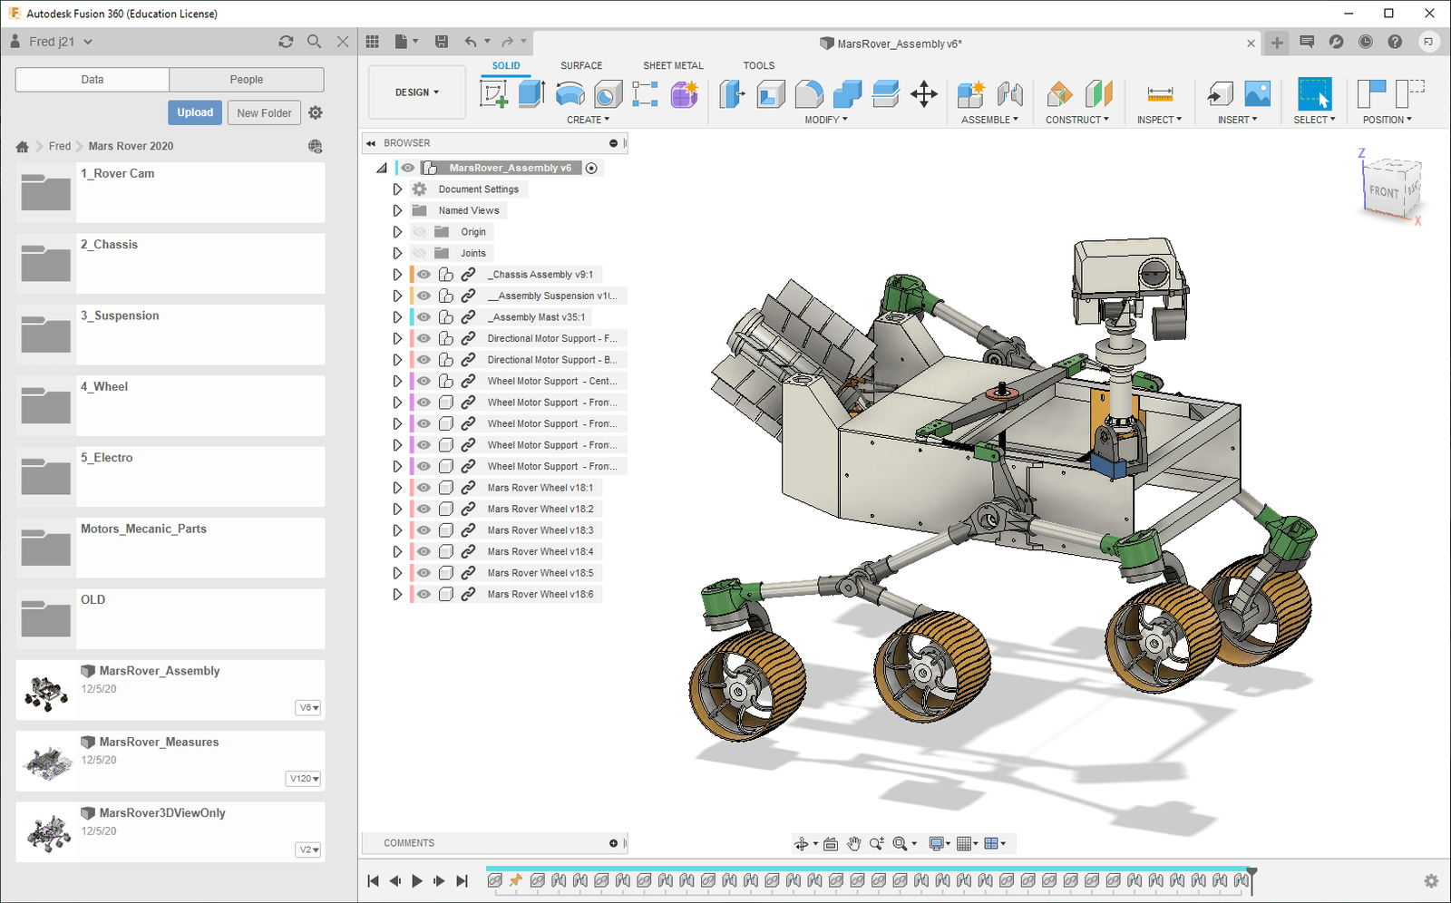Go to Fred in the breadcrumb
The image size is (1451, 903).
point(60,146)
